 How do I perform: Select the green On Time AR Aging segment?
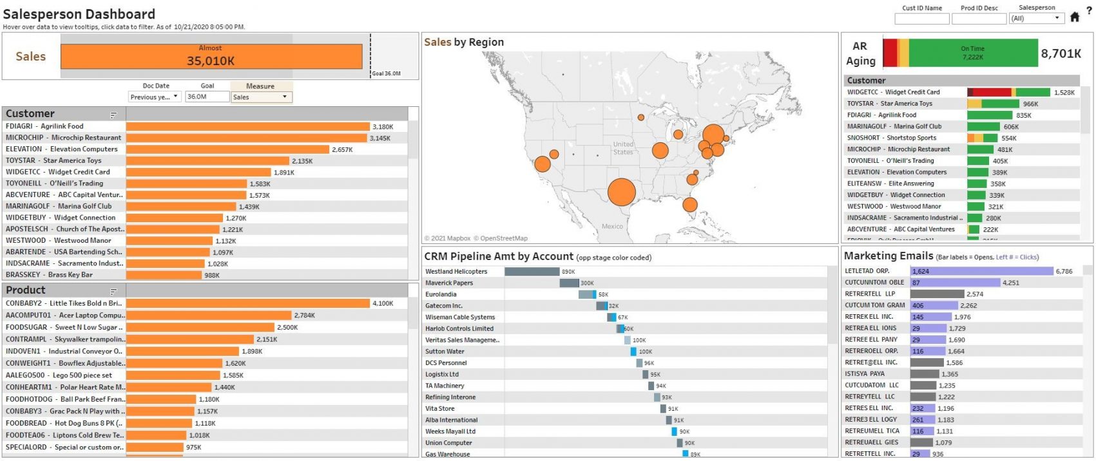pos(973,53)
